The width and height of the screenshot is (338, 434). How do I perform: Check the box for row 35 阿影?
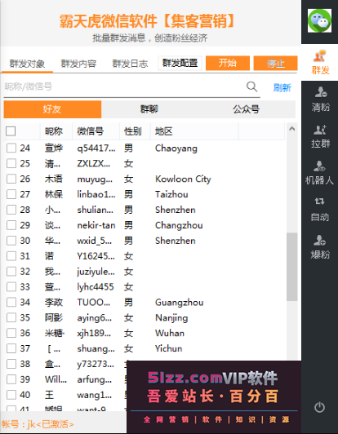[11, 318]
